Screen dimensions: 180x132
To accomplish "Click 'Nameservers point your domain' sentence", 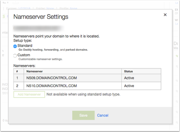I will point(56,36).
